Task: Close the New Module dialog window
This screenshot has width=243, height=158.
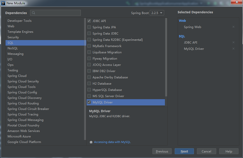Action: tap(235, 2)
